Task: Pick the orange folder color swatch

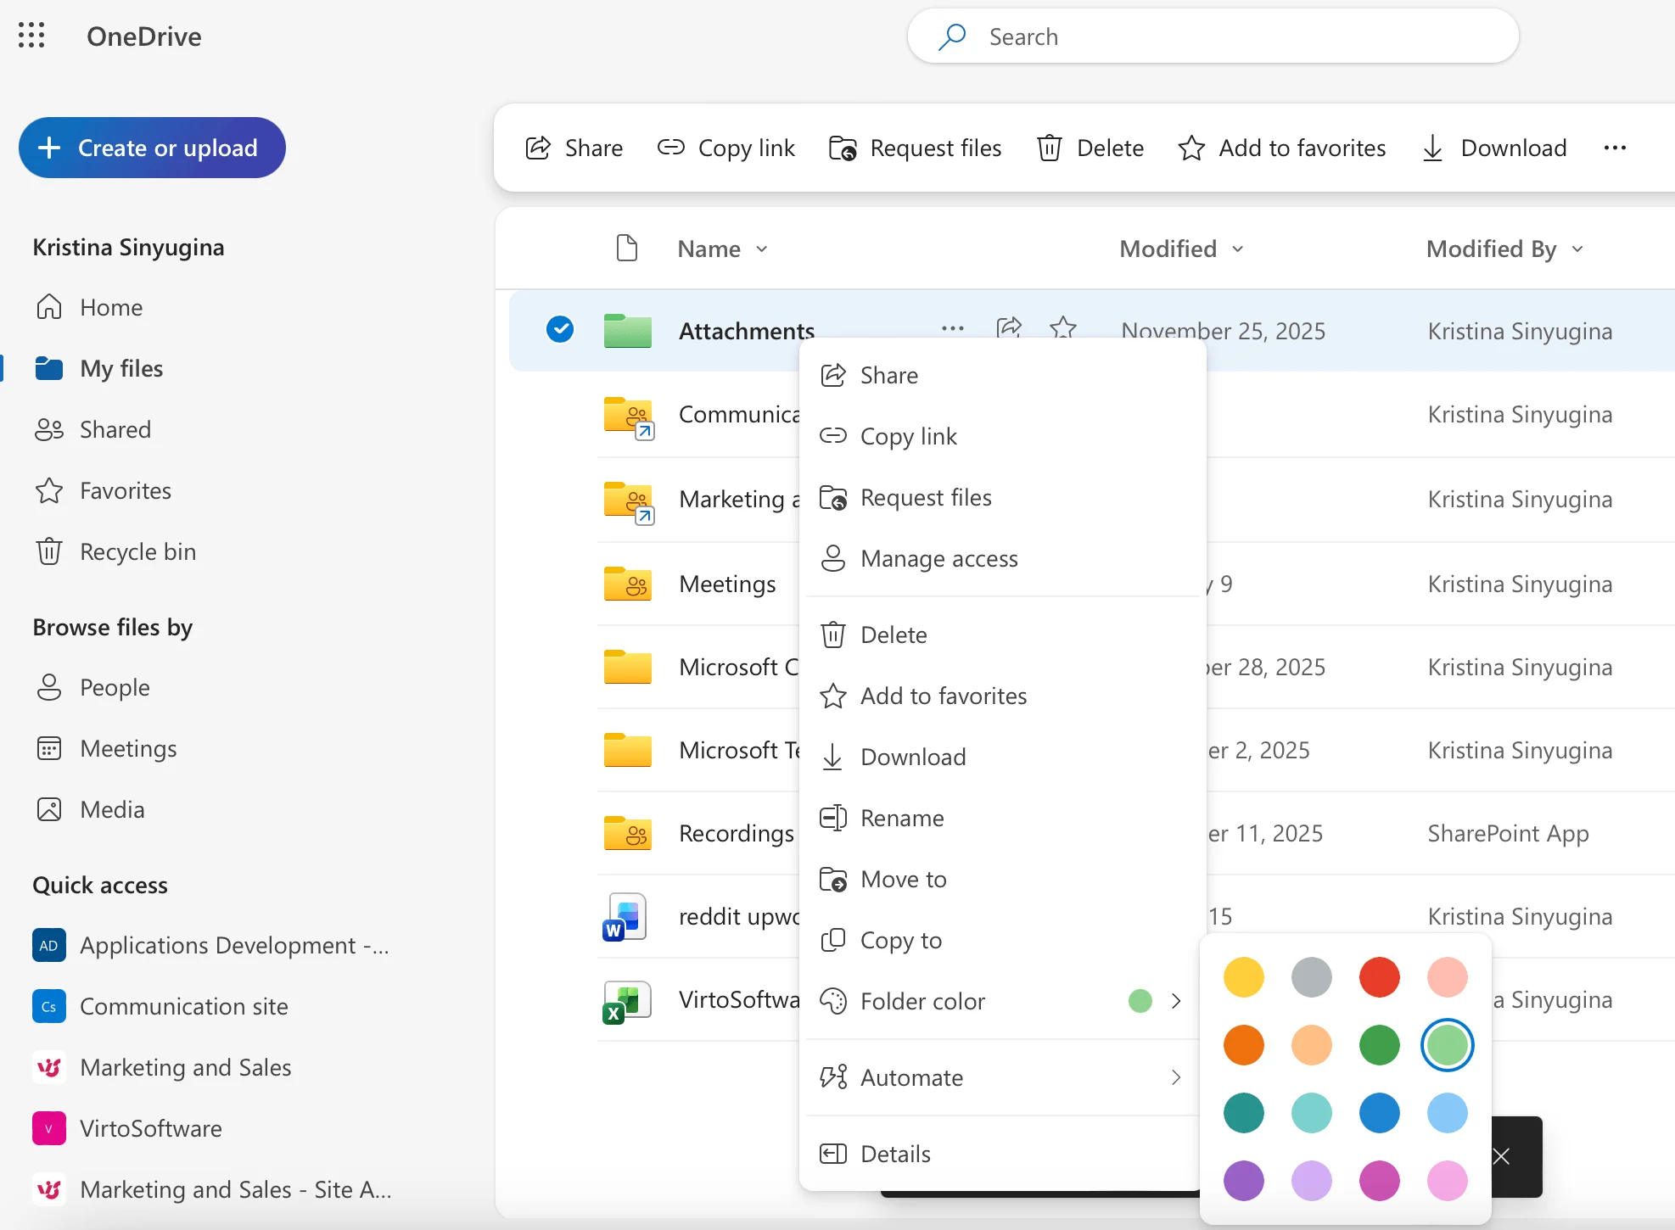Action: point(1244,1045)
